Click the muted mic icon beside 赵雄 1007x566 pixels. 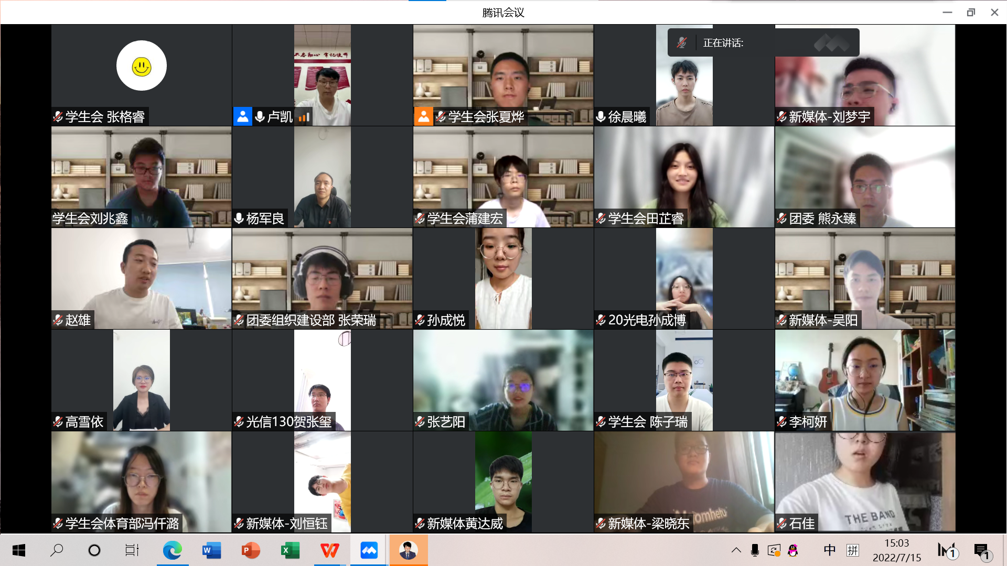58,320
